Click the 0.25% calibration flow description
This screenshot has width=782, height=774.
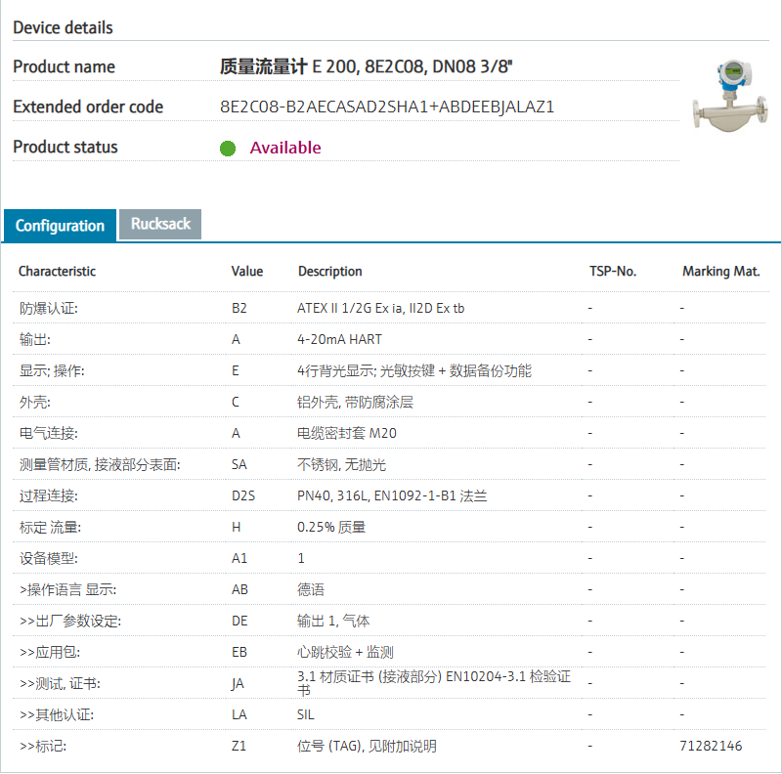[331, 527]
